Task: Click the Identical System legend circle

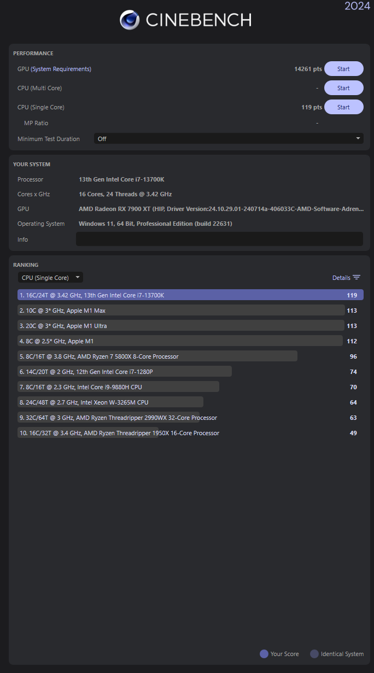Action: tap(314, 654)
